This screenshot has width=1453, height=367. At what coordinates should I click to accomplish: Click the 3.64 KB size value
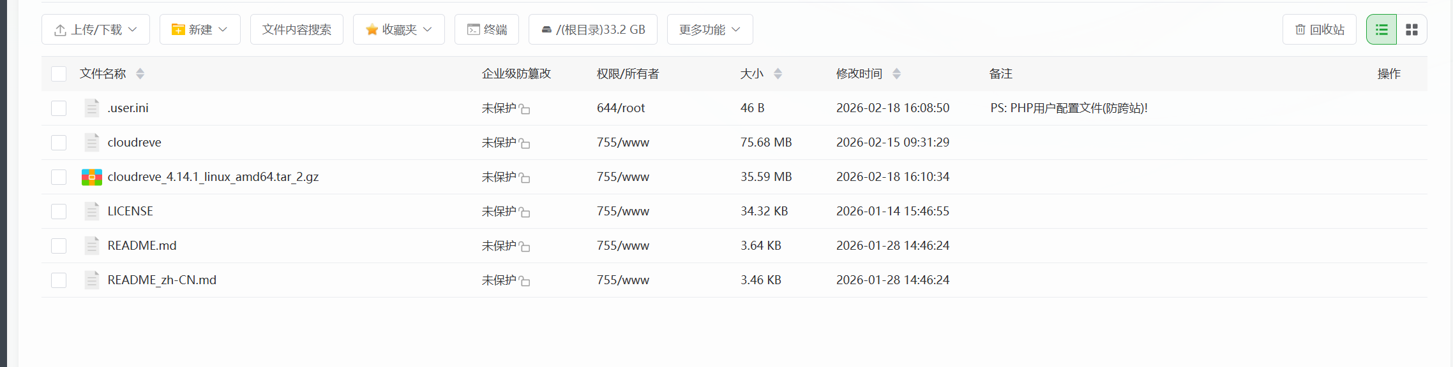(761, 245)
